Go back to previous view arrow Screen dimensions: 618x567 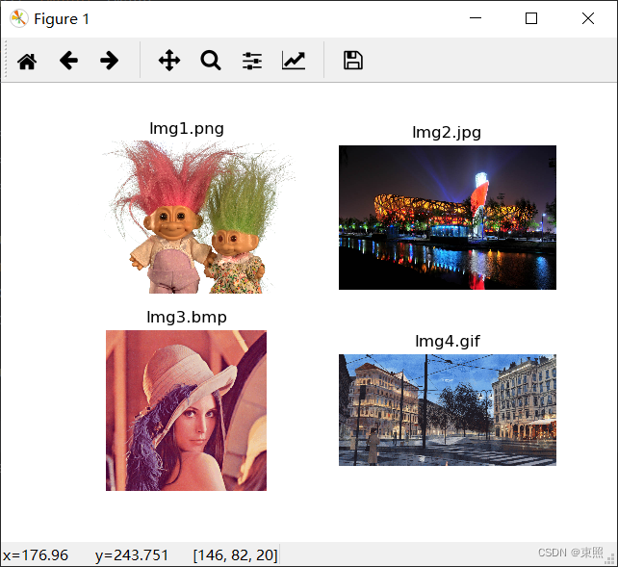(x=68, y=61)
